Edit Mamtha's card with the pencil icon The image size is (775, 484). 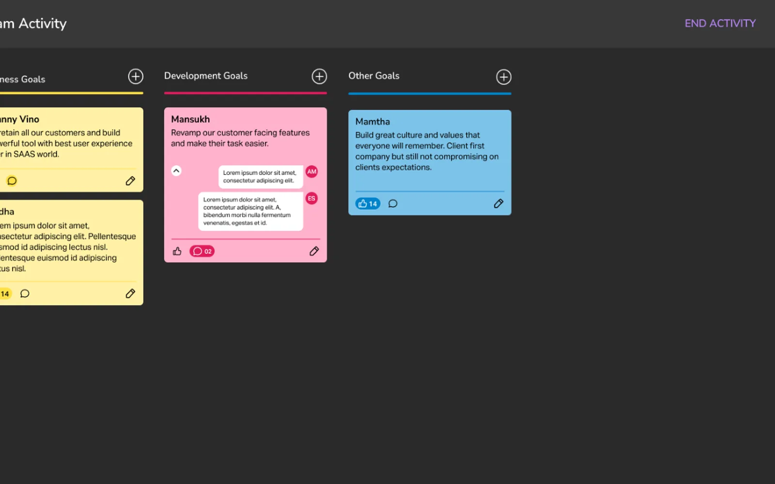[498, 204]
